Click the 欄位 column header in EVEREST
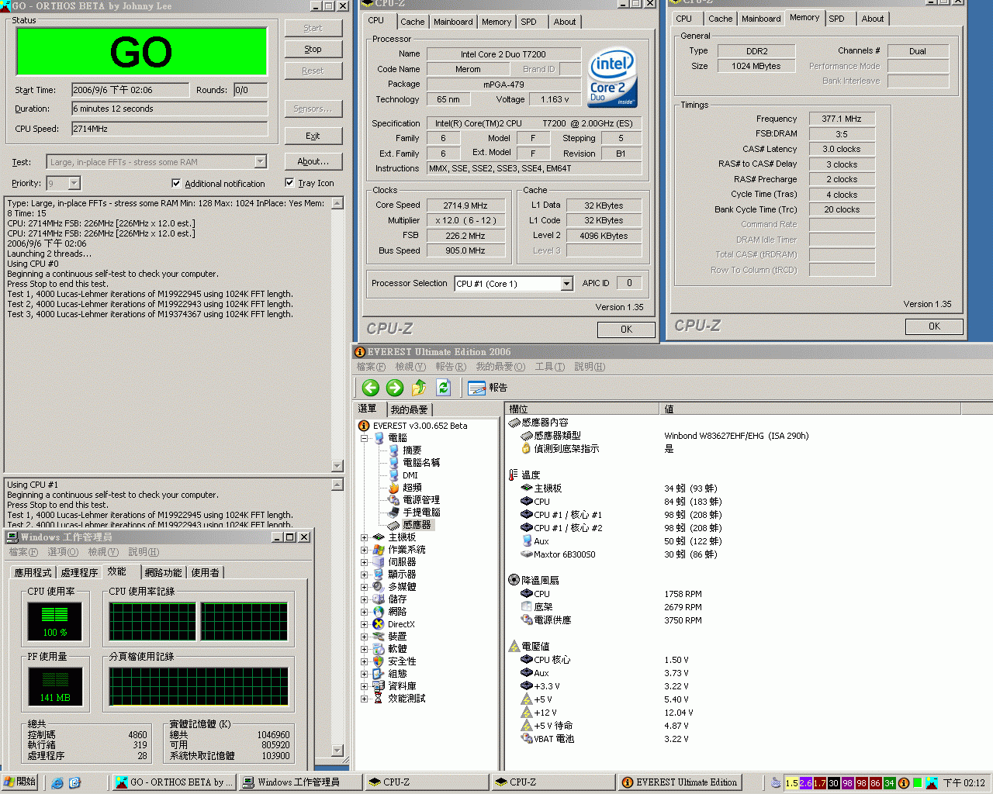This screenshot has width=993, height=794. tap(582, 409)
